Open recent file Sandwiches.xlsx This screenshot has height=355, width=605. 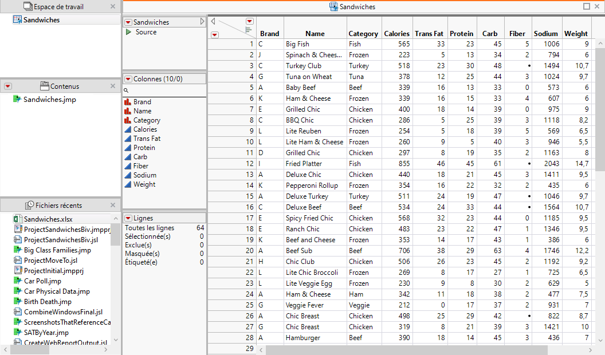pyautogui.click(x=48, y=219)
